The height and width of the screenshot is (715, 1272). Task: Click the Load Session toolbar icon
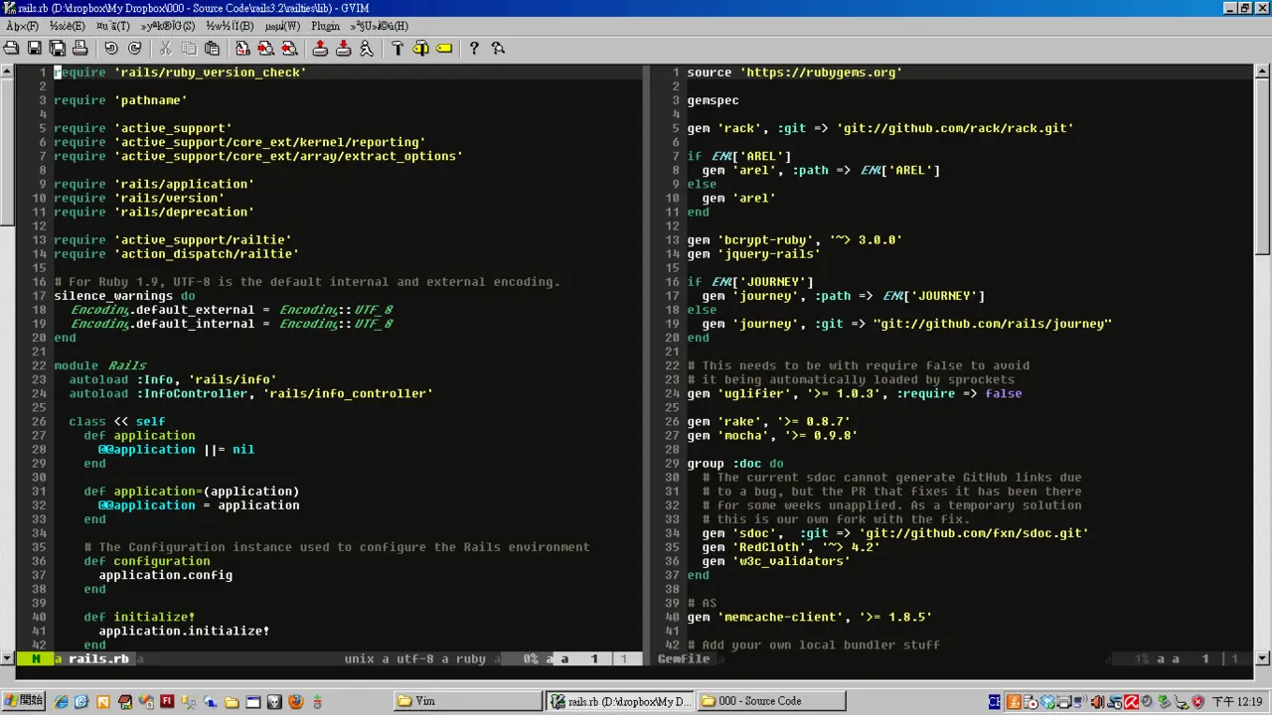coord(320,48)
